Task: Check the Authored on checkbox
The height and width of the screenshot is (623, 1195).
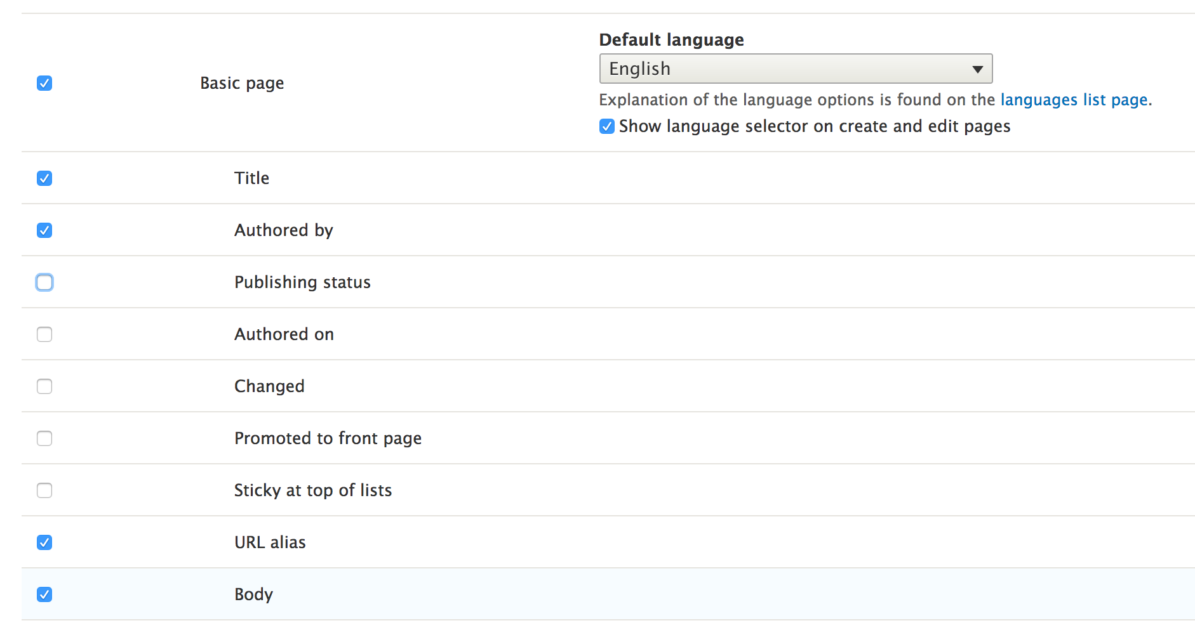Action: point(44,334)
